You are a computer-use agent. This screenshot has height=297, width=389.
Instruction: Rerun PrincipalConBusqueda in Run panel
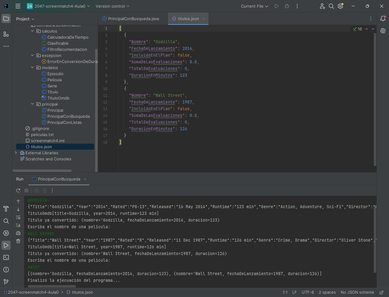19,190
